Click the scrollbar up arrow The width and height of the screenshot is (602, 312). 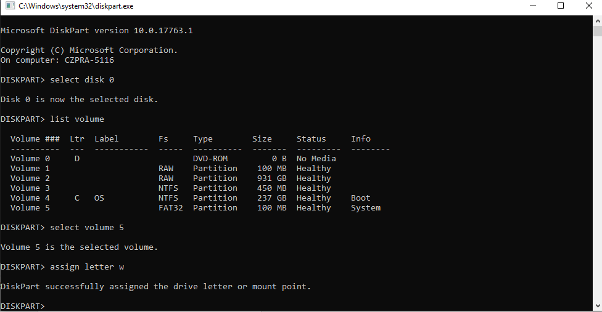click(598, 20)
